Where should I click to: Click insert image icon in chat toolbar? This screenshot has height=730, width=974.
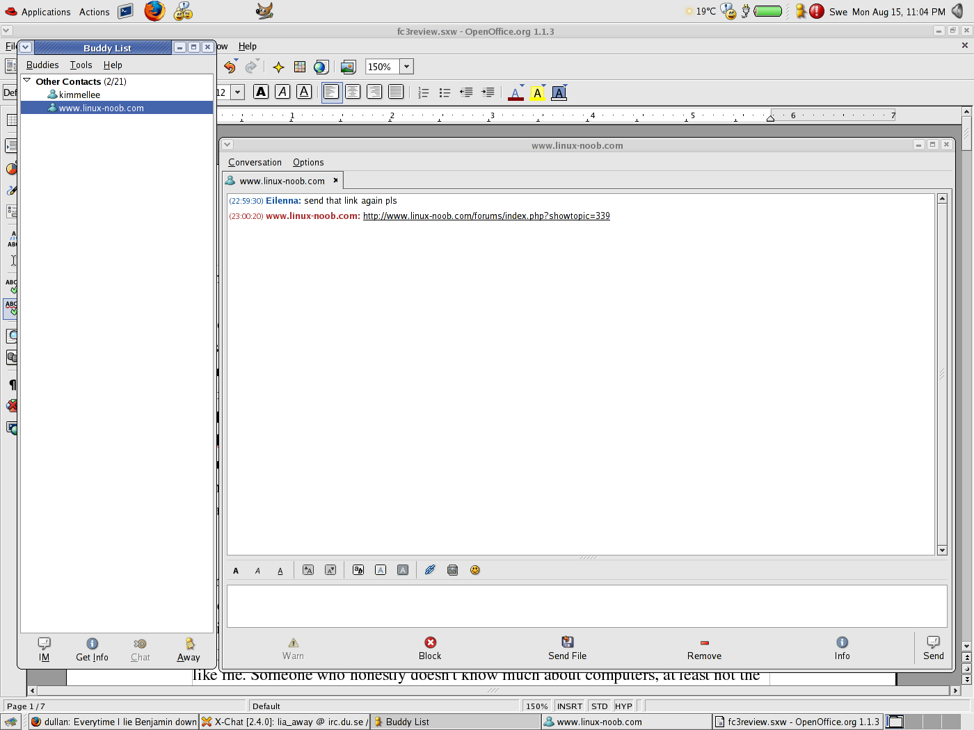coord(453,570)
